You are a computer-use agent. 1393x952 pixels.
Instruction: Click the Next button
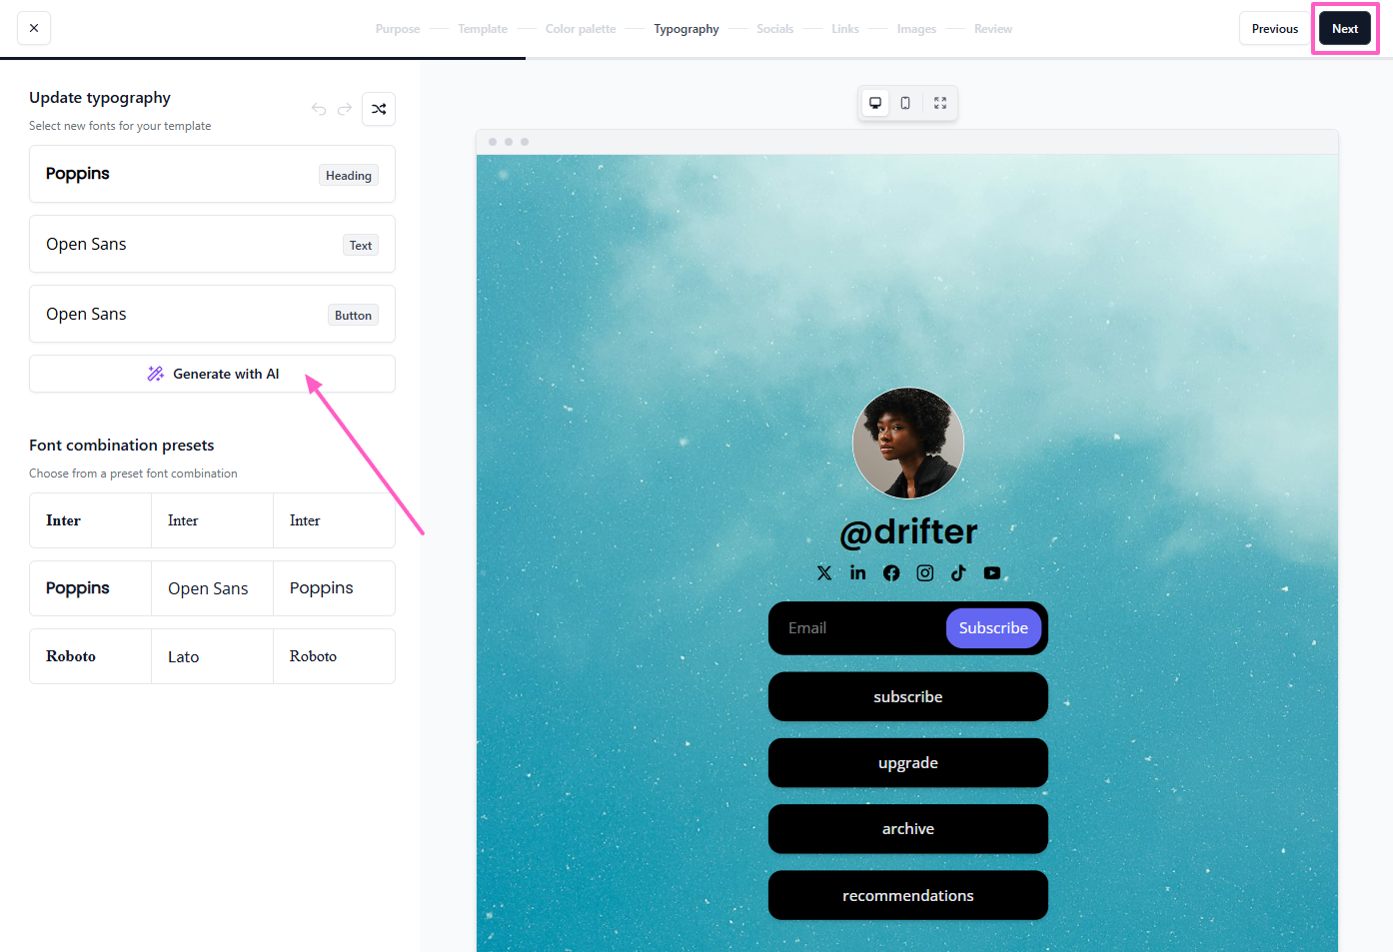(x=1344, y=29)
